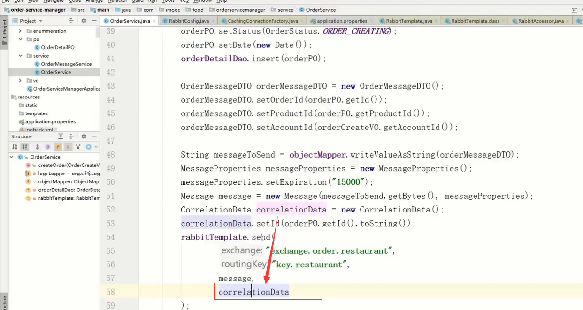Toggle Show Fields (f) in Structure toolbar

[58, 147]
